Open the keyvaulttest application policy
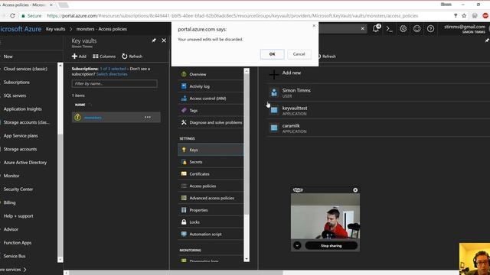The height and width of the screenshot is (275, 490). tap(378, 110)
